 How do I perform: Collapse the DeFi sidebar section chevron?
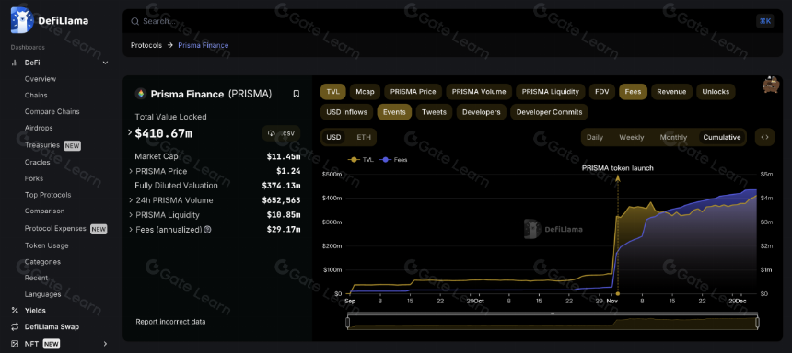pos(105,63)
